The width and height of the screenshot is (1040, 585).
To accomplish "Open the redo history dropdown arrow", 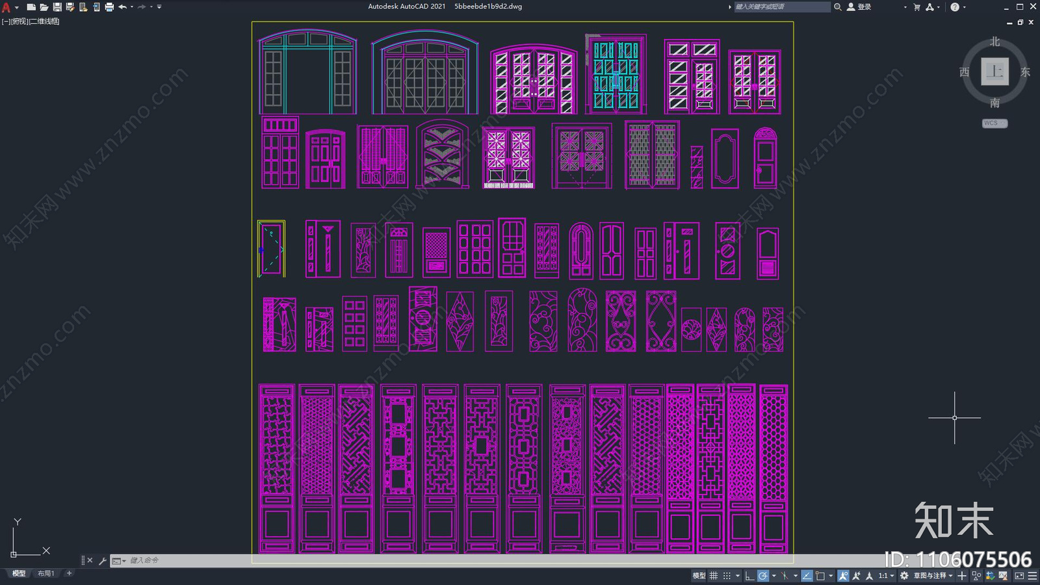I will [x=151, y=7].
